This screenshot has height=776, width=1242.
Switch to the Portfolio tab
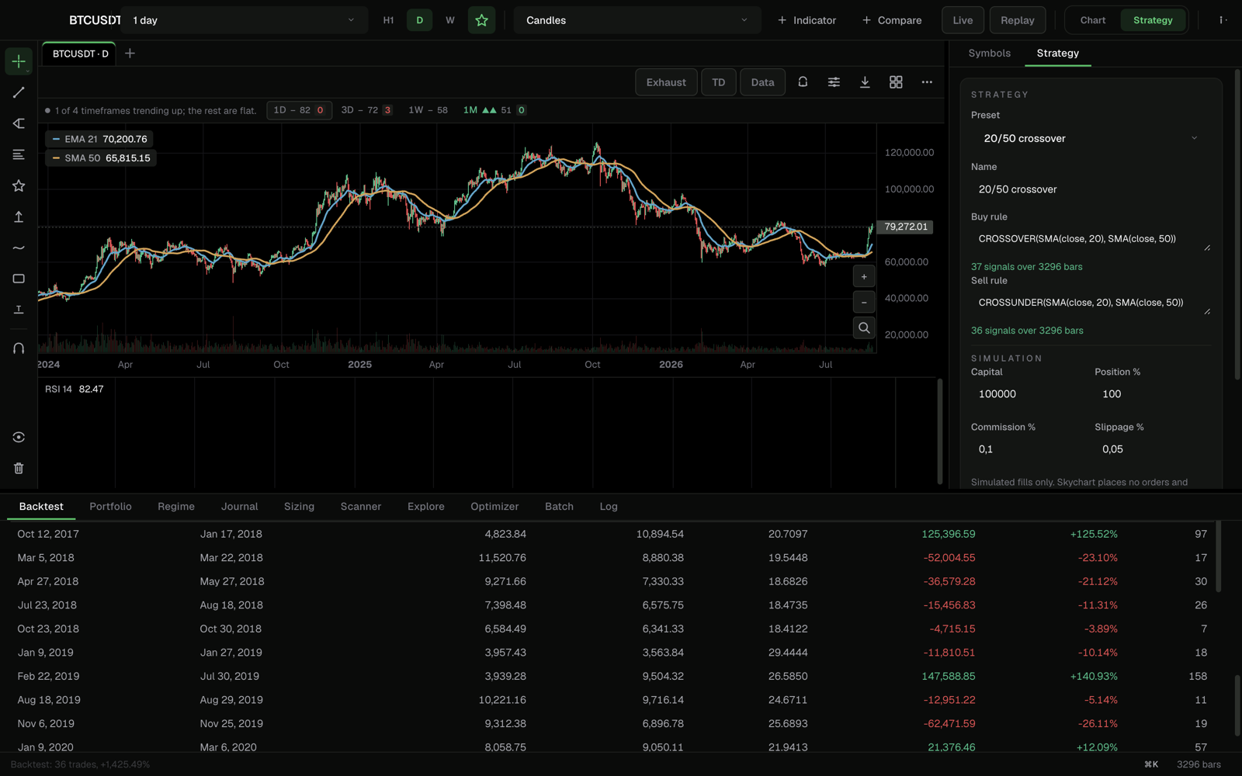[x=110, y=506]
